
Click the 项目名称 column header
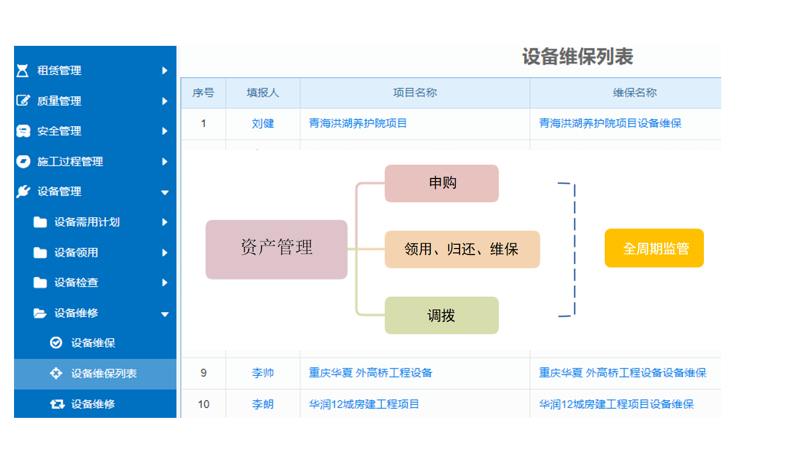click(x=414, y=93)
